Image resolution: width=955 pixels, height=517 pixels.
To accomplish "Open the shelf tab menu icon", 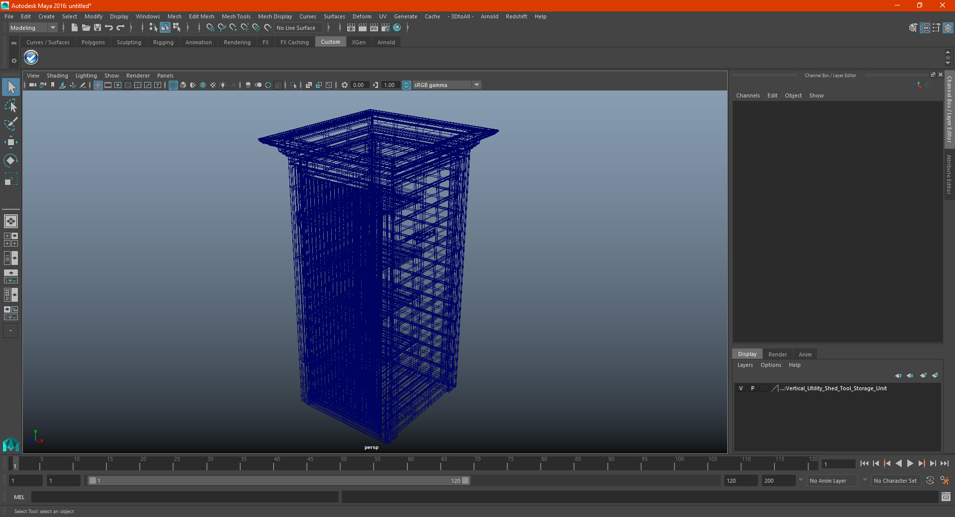I will tap(14, 43).
